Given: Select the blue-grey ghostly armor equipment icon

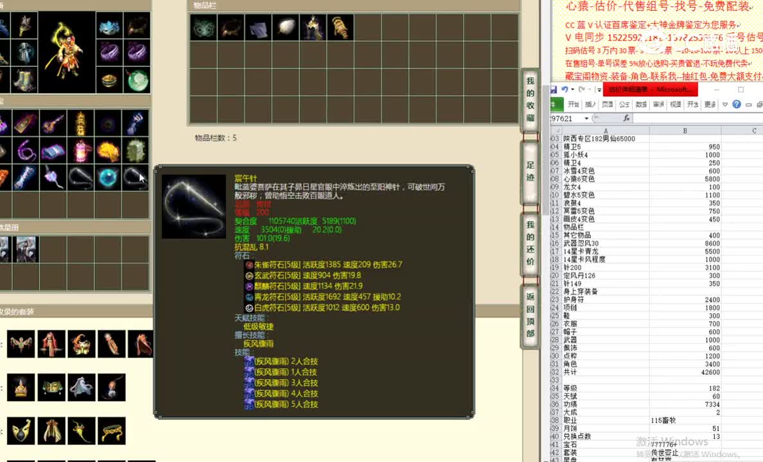Looking at the screenshot, I should pyautogui.click(x=24, y=53).
